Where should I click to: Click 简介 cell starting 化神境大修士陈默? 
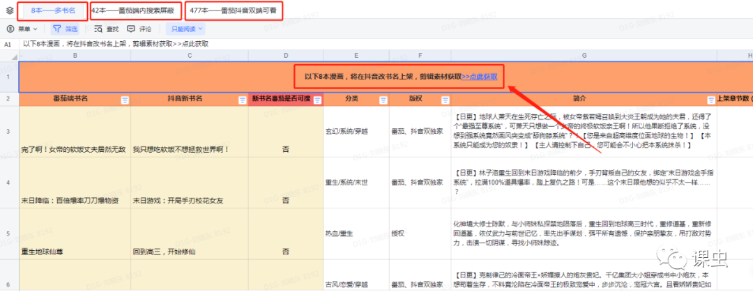584,234
